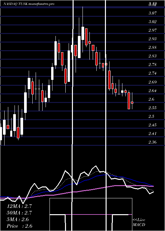Click the 2.83 price axis label
This screenshot has width=165, height=231.
click(x=152, y=56)
